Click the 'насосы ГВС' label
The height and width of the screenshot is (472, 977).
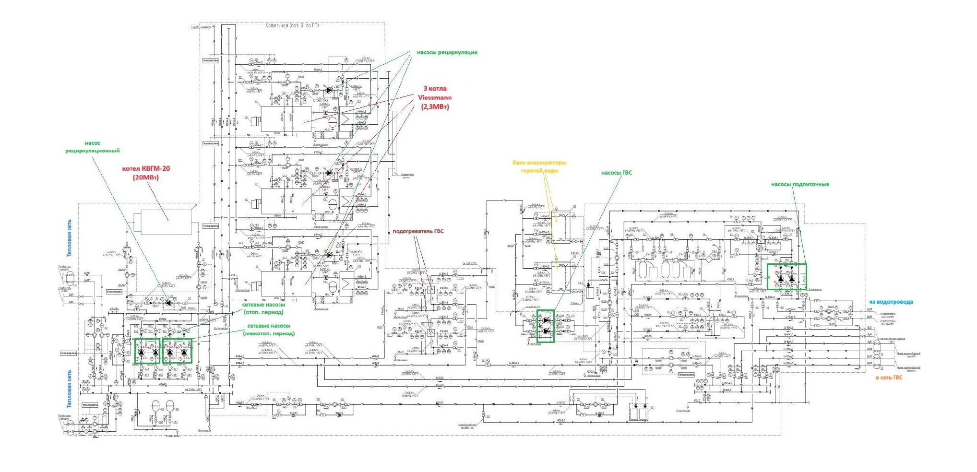617,173
